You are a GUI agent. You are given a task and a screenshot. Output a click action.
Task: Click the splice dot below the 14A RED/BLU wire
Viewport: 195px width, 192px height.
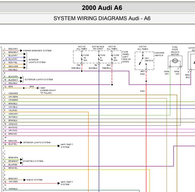(x=82, y=71)
